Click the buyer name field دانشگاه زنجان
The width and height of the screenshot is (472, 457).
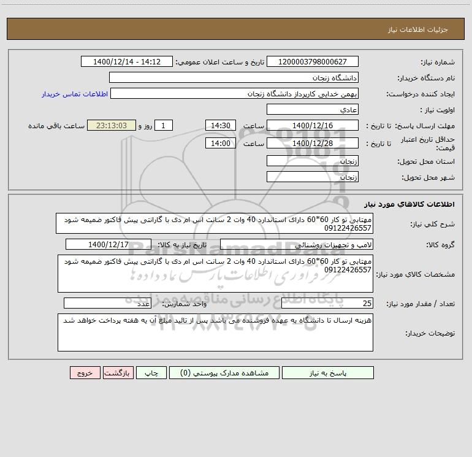point(234,77)
